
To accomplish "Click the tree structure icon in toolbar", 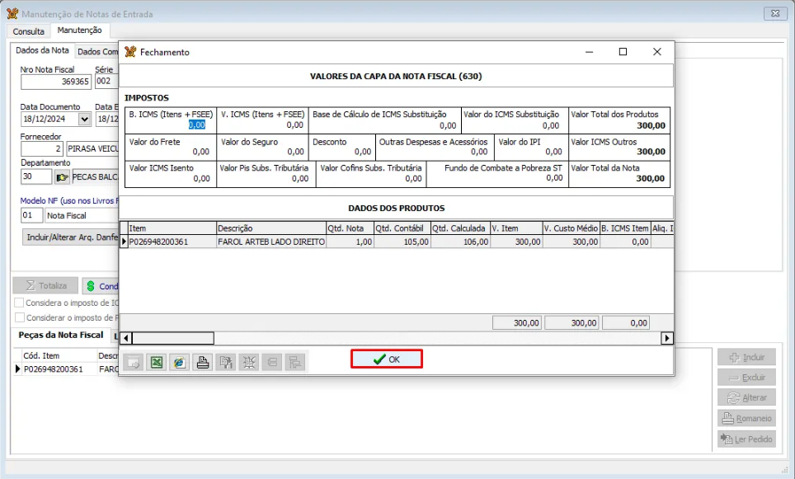I will pyautogui.click(x=294, y=362).
